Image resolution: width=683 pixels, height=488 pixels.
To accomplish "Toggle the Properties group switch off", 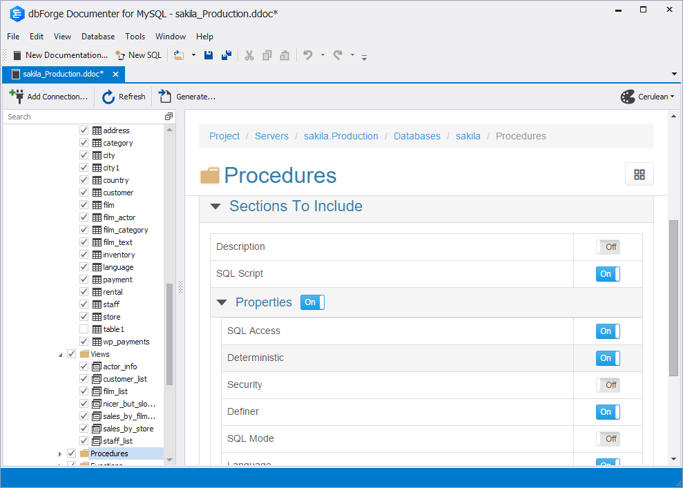I will [x=312, y=302].
